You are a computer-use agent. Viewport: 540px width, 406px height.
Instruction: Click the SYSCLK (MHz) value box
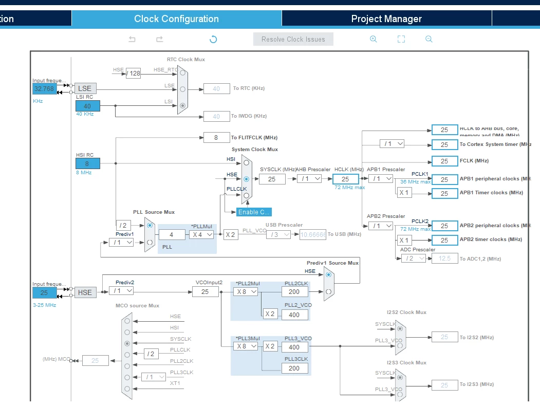click(272, 179)
